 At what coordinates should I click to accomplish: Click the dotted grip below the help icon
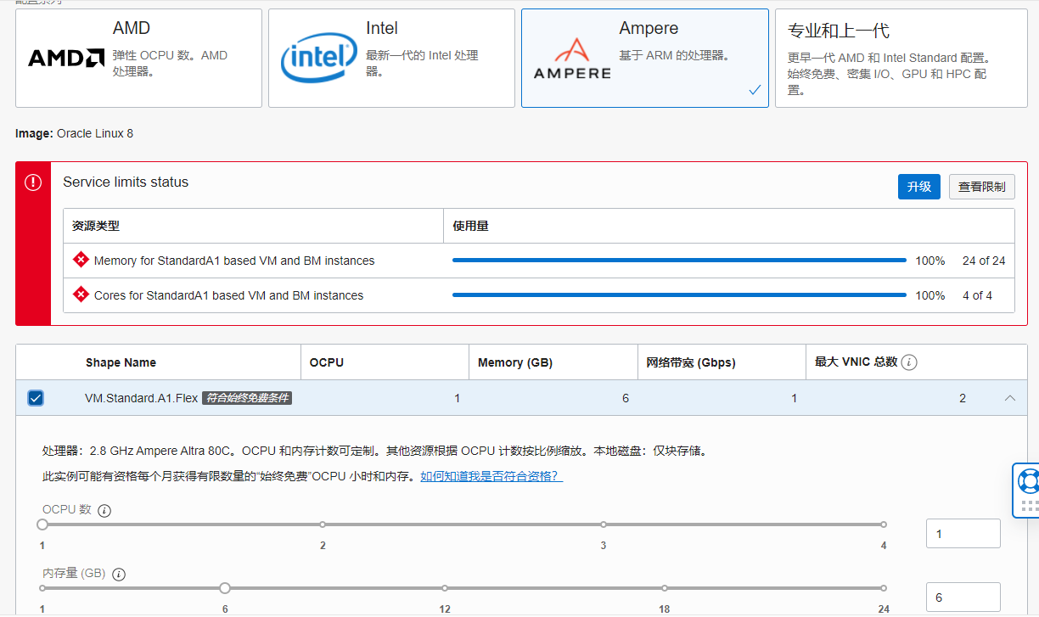[x=1030, y=507]
